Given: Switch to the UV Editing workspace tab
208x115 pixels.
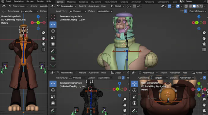Looking at the screenshot, I should [x=96, y=2].
